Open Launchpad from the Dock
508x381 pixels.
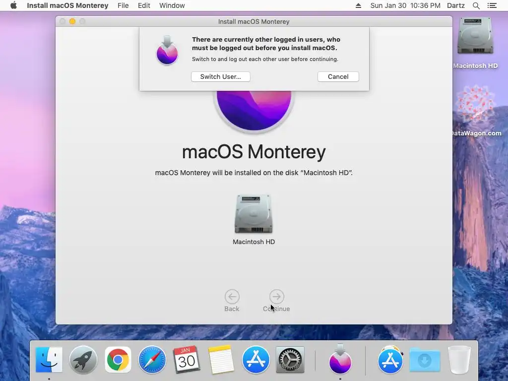click(83, 360)
